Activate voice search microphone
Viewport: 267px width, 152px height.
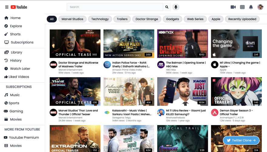tap(176, 7)
